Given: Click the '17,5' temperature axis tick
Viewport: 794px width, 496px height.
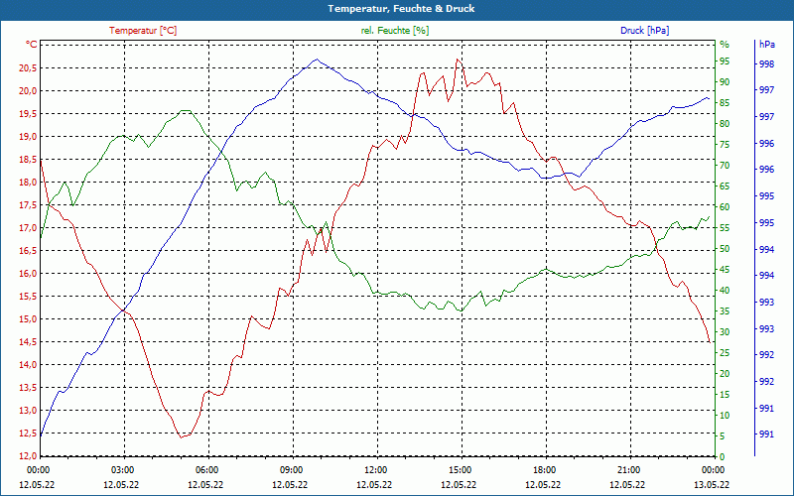Looking at the screenshot, I should point(28,204).
